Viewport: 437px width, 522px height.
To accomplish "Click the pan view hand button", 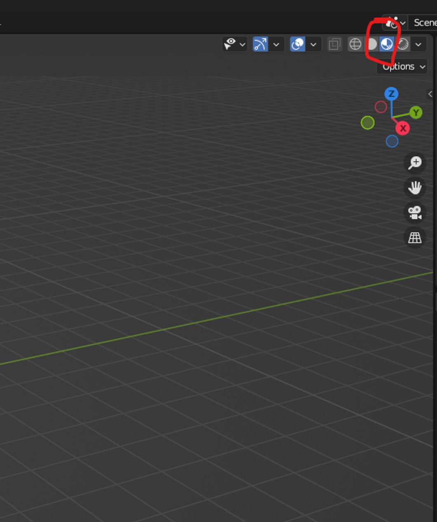I will tap(415, 188).
